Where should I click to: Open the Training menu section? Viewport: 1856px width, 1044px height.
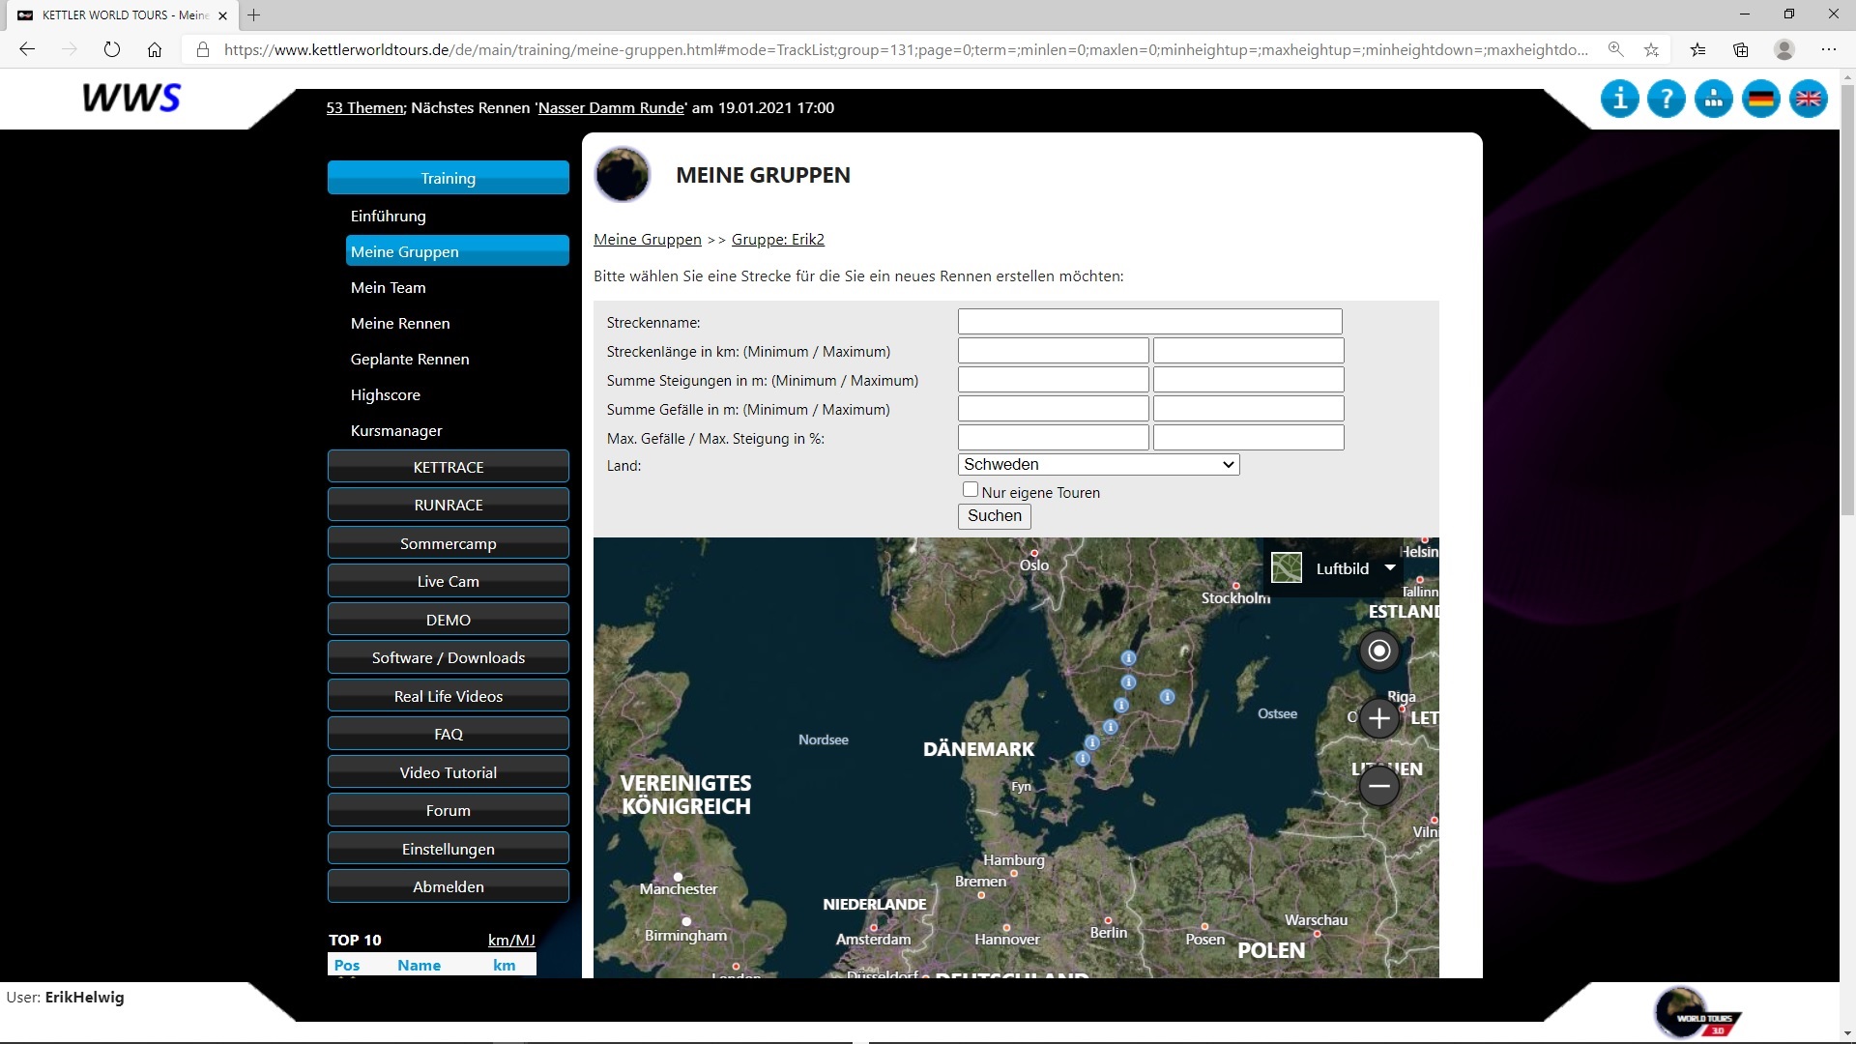(449, 178)
